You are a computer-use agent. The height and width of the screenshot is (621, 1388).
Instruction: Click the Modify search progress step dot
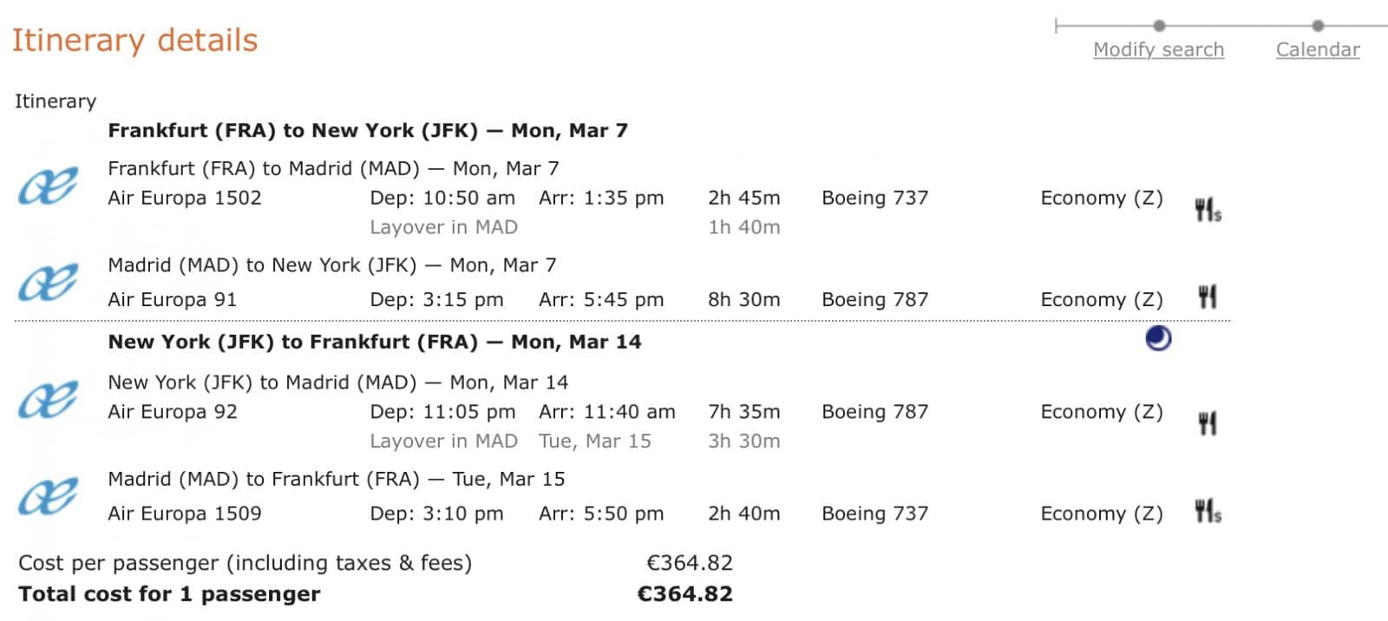tap(1159, 26)
